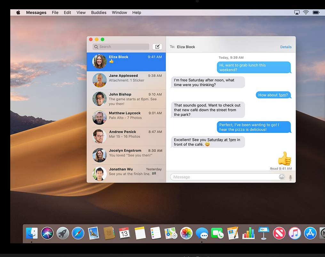
Task: Click AirPlay display icon in menu bar
Action: 297,13
